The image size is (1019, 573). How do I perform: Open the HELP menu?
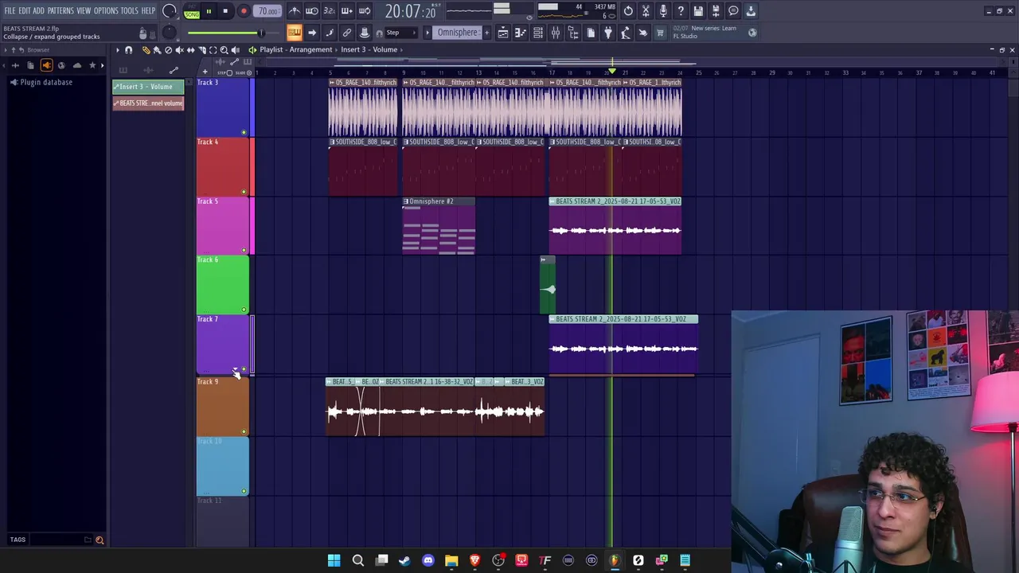(148, 11)
